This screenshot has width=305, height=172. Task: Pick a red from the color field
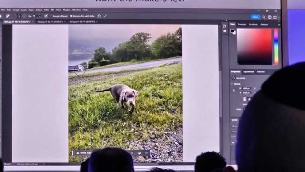pos(254,46)
